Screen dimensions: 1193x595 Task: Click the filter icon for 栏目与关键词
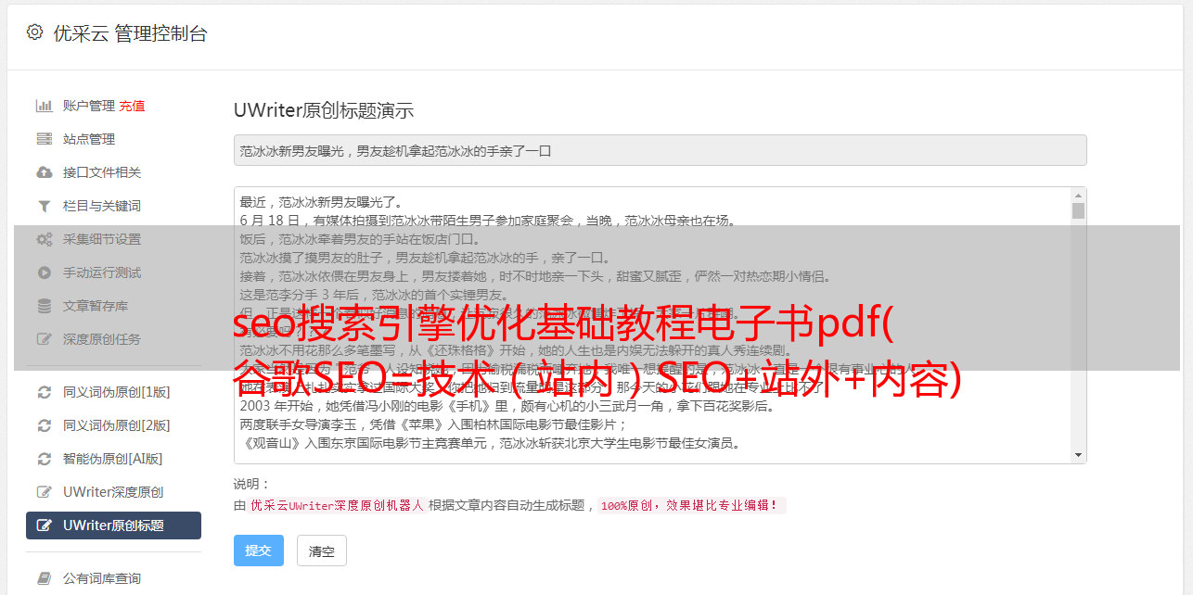(x=44, y=206)
